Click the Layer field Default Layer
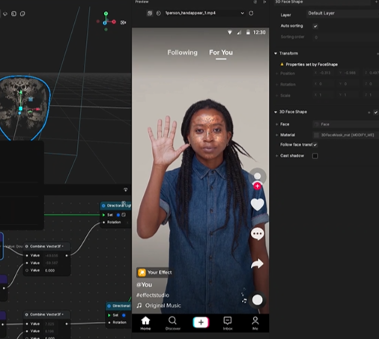 pos(342,13)
